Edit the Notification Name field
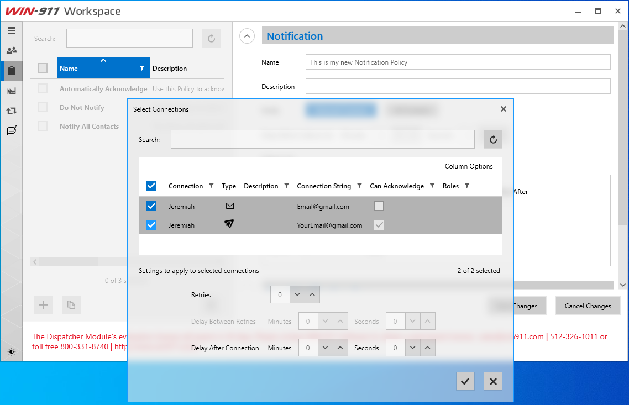 [458, 62]
